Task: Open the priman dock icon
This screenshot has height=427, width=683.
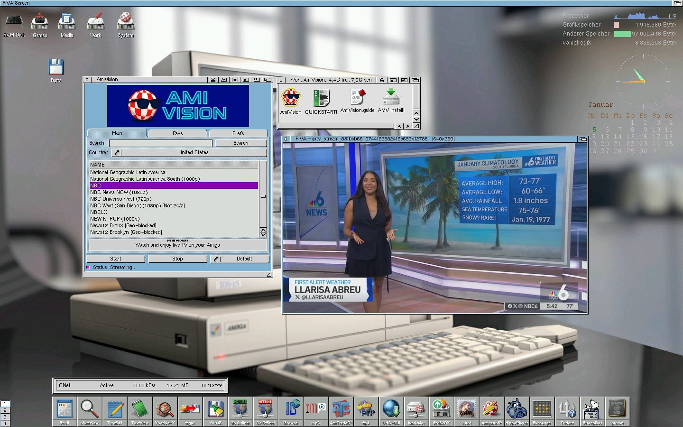Action: 618,411
